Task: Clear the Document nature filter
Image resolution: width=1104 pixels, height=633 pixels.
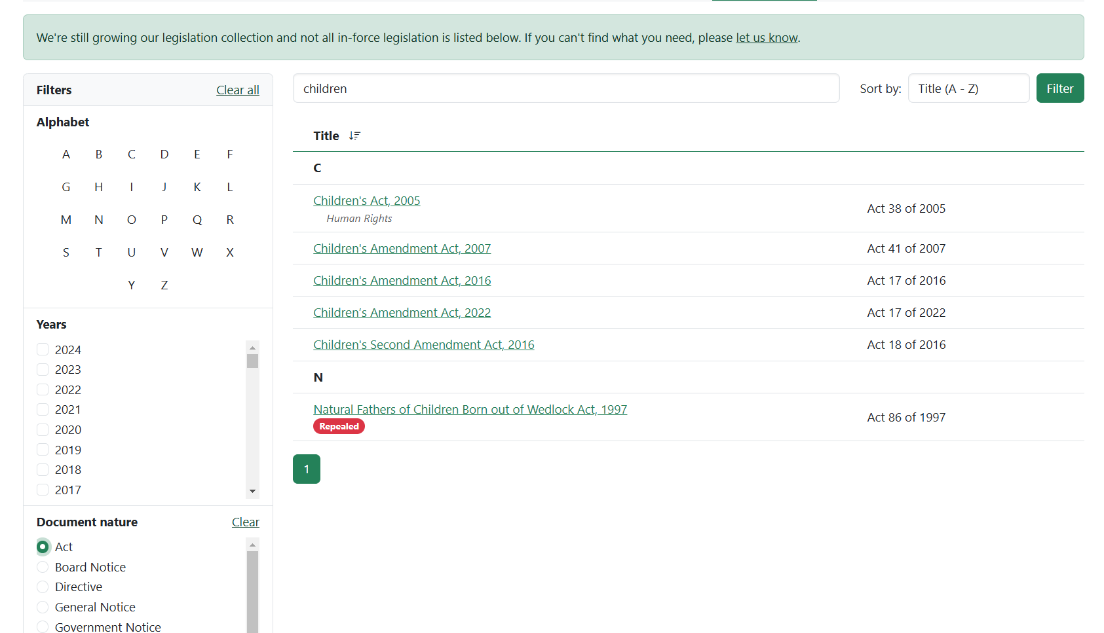Action: coord(245,522)
